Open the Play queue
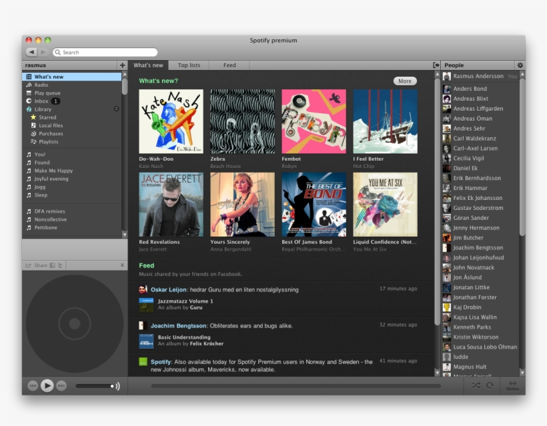547x426 pixels. point(47,93)
